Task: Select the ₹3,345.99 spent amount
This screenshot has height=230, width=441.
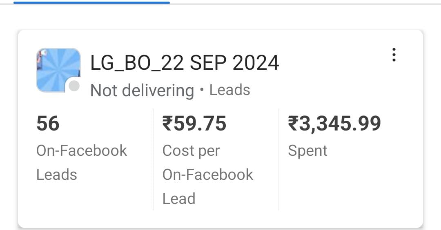Action: tap(334, 124)
